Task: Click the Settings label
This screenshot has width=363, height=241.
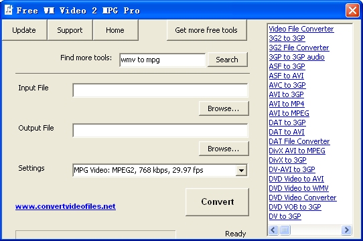Action: pos(31,168)
